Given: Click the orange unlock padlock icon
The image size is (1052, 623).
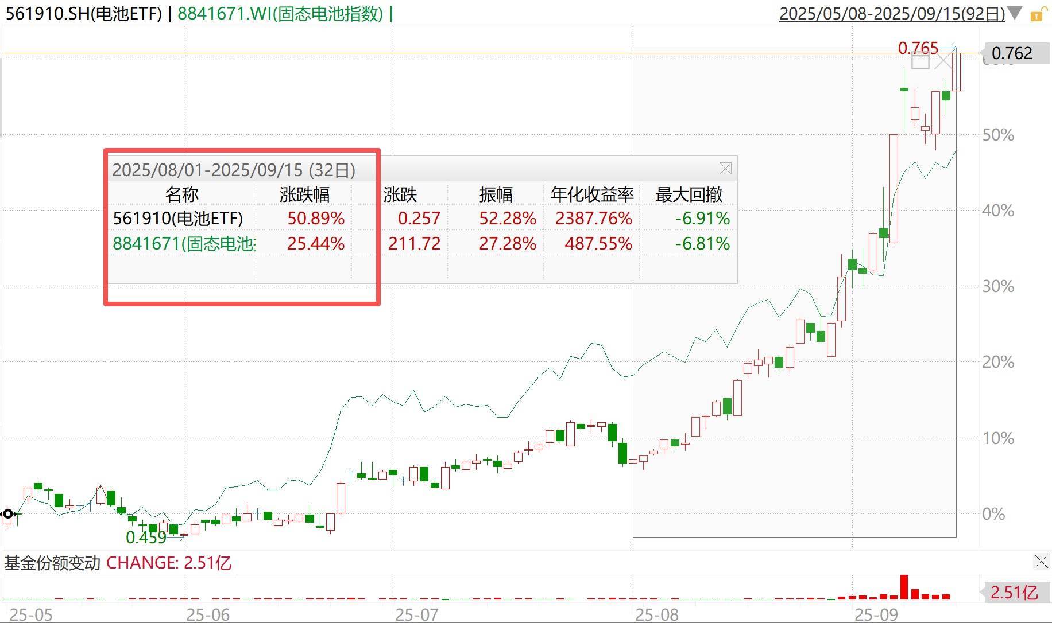Looking at the screenshot, I should pyautogui.click(x=1037, y=14).
